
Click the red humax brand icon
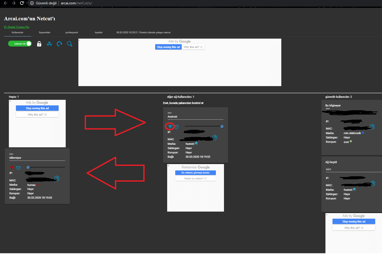click(37, 185)
